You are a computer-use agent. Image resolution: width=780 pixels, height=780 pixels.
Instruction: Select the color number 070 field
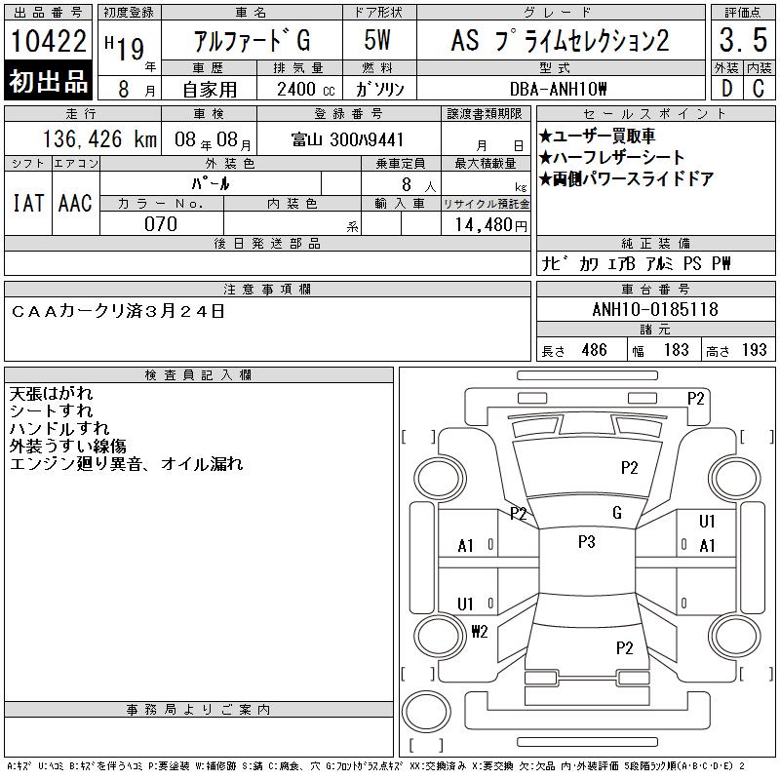coord(161,224)
